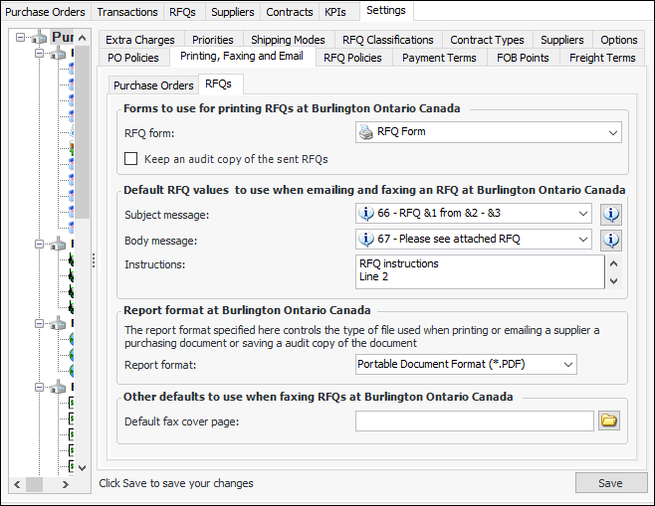Switch to the Purchase Orders sub-tab
Image resolution: width=655 pixels, height=506 pixels.
(153, 85)
